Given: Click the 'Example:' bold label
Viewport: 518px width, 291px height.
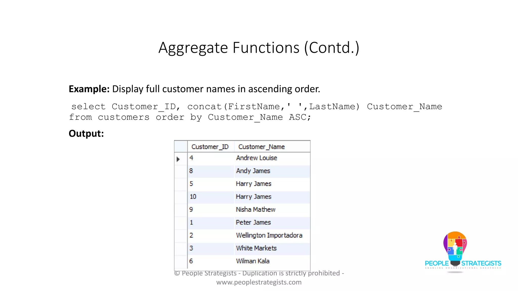Looking at the screenshot, I should coord(89,89).
